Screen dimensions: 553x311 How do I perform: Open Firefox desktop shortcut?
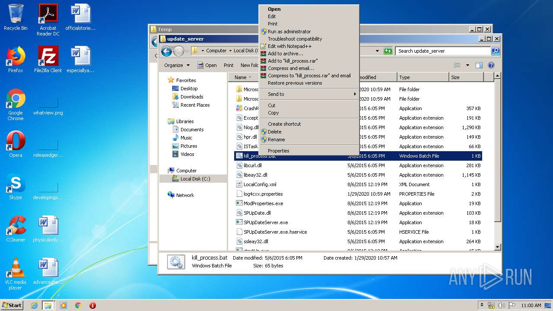click(x=16, y=59)
